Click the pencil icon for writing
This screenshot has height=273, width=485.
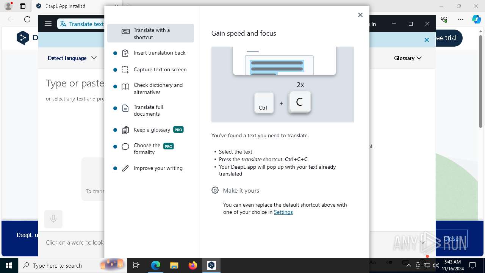coord(125,168)
